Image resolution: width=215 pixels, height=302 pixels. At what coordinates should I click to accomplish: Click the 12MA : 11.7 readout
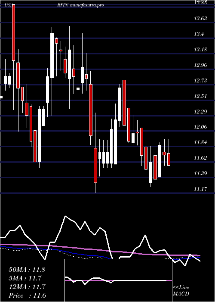[x=27, y=287]
